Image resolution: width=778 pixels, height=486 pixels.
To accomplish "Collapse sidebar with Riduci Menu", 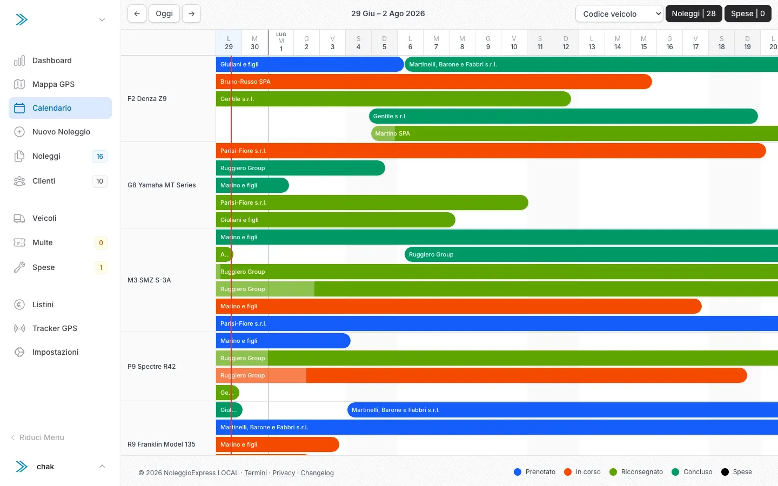I will point(37,437).
